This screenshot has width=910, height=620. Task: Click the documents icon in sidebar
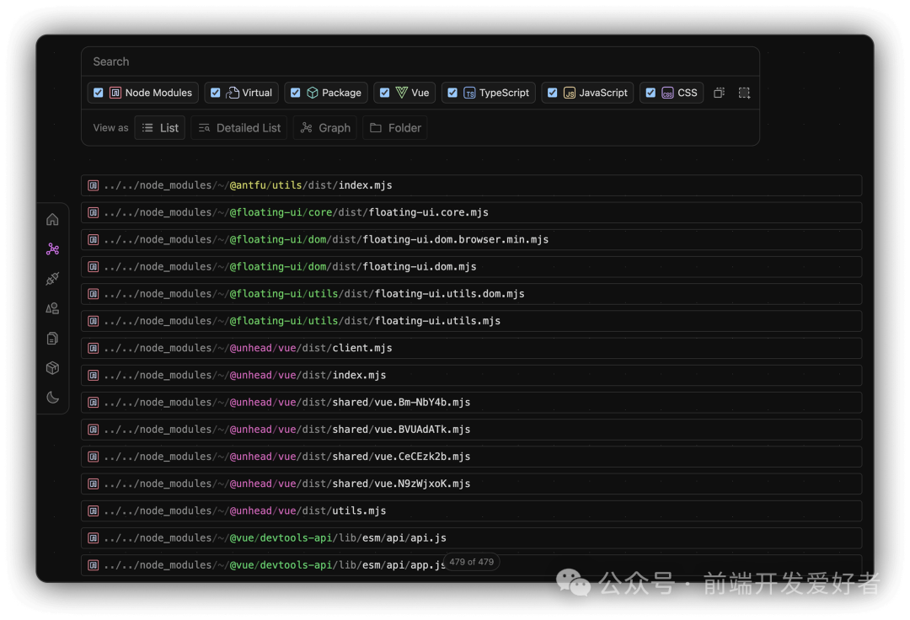tap(52, 339)
